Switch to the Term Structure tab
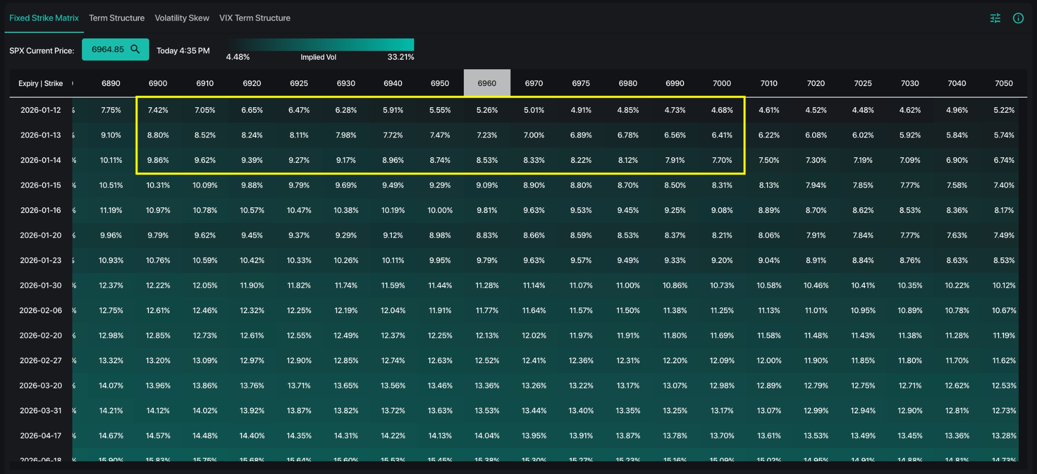Image resolution: width=1037 pixels, height=474 pixels. 116,18
